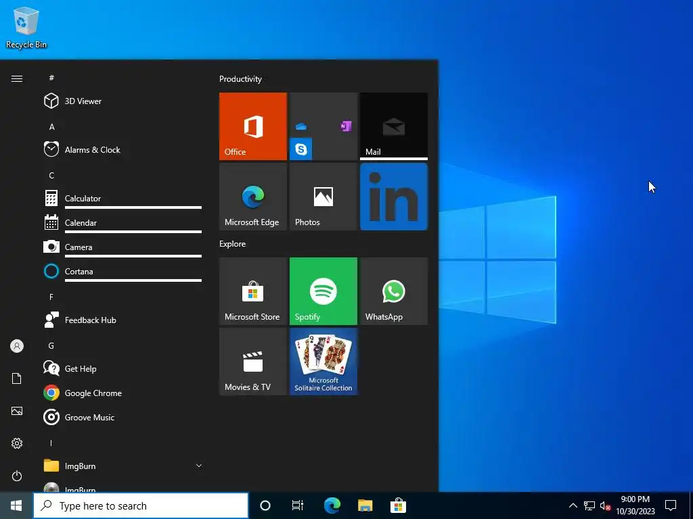Expand the ImgBurn folder chevron
693x519 pixels.
[x=199, y=466]
